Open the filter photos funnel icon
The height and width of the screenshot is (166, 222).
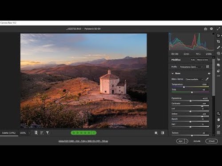[48, 133]
